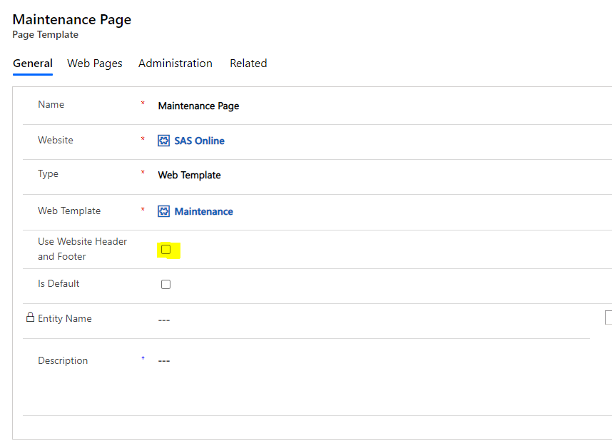The width and height of the screenshot is (612, 441).
Task: Switch to the Web Pages tab
Action: [x=94, y=64]
